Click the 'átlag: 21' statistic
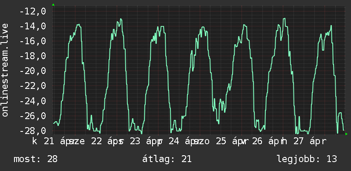Image resolution: width=351 pixels, height=171 pixels. pos(167,159)
